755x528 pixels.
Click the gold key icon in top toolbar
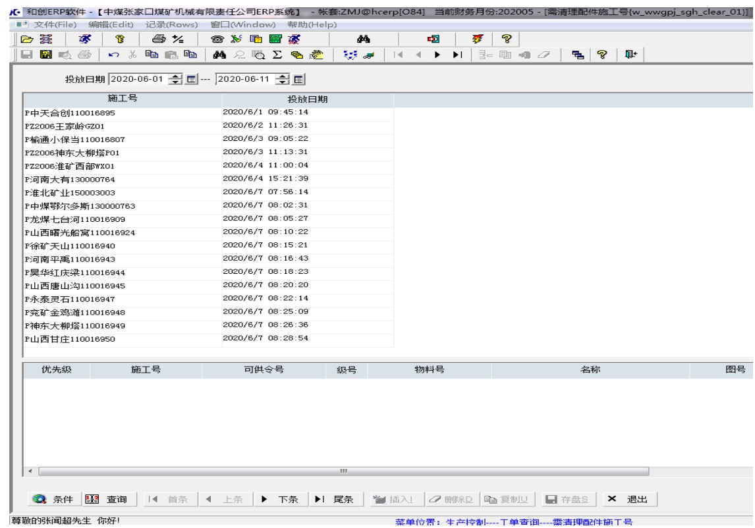pos(120,39)
